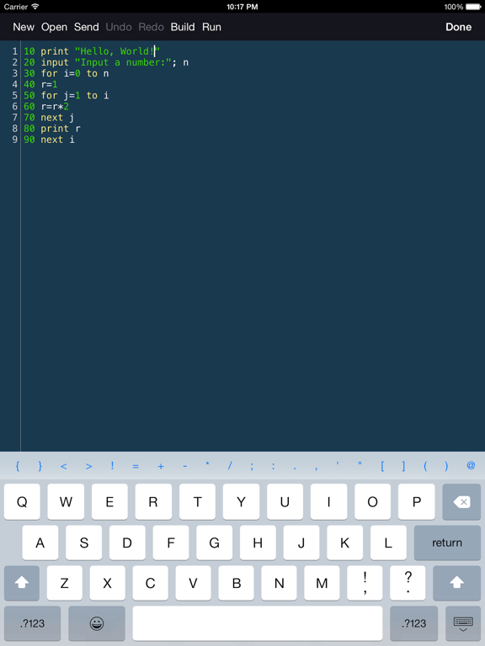Toggle the left shift key
The width and height of the screenshot is (485, 646).
click(22, 583)
